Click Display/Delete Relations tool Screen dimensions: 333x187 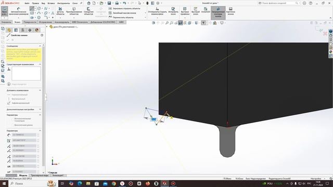(x=157, y=11)
